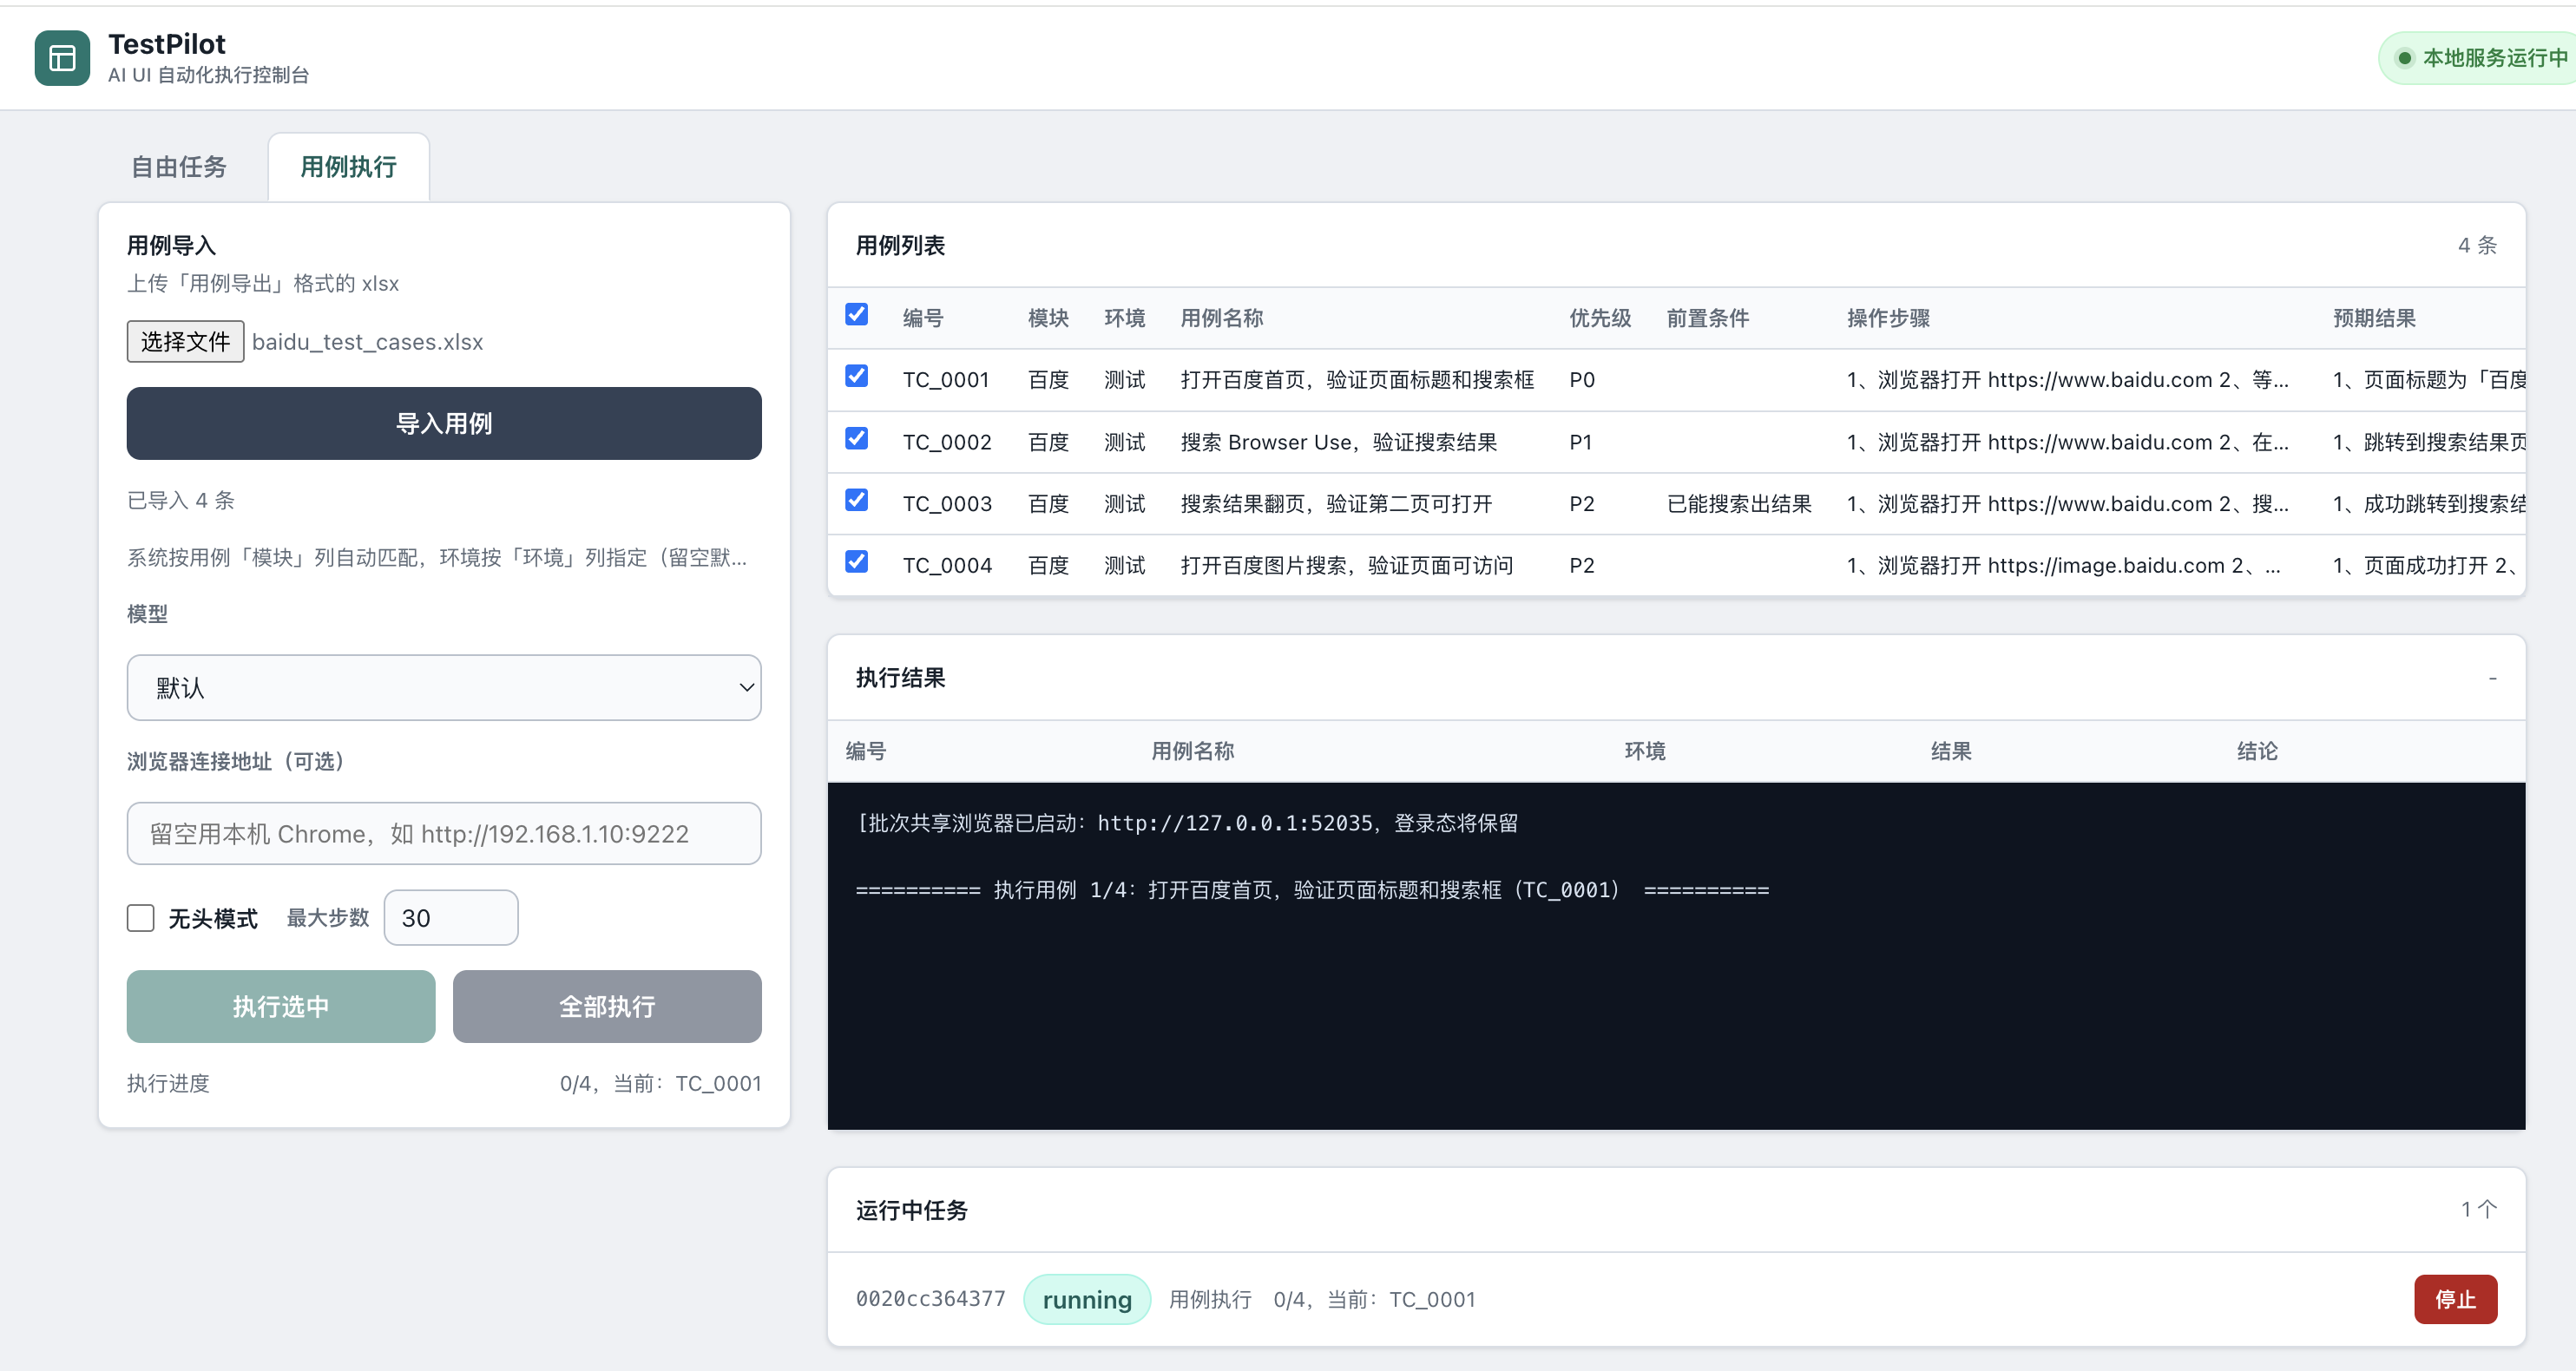Click the 最大步数 field showing 30
The image size is (2576, 1371).
pos(451,918)
